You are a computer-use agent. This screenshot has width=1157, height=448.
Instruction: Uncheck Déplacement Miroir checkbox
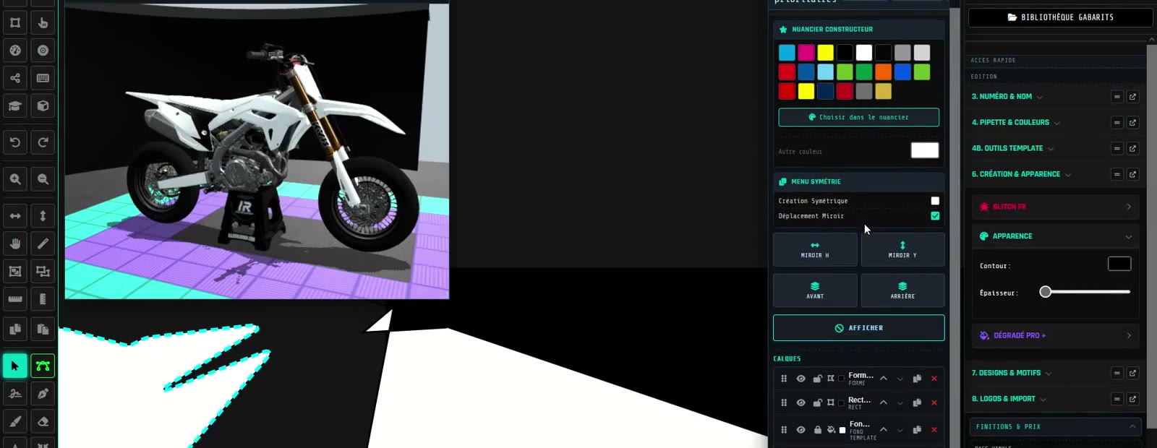[935, 216]
